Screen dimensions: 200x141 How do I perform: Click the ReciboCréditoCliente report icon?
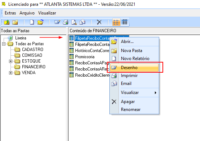[71, 75]
